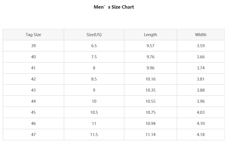The image size is (230, 143).
Task: Select the length value 10.75
Action: pos(150,112)
